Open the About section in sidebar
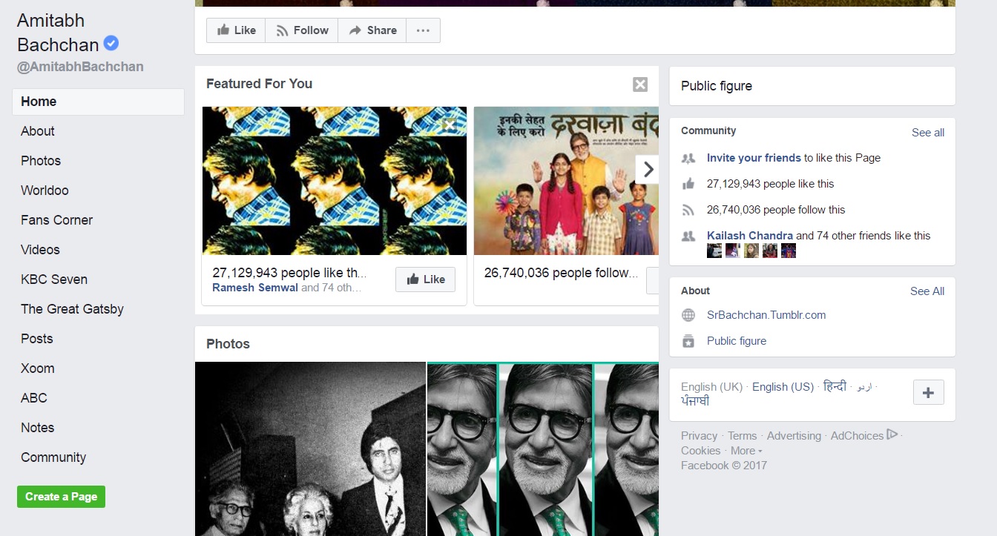This screenshot has width=997, height=536. [x=38, y=131]
